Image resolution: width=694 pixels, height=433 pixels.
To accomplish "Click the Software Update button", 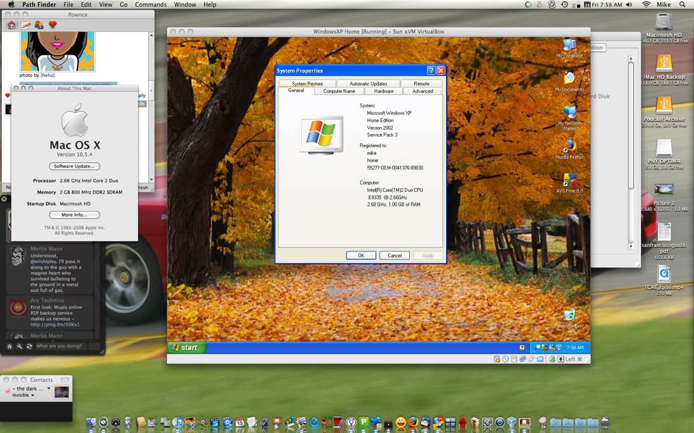I will 74,166.
